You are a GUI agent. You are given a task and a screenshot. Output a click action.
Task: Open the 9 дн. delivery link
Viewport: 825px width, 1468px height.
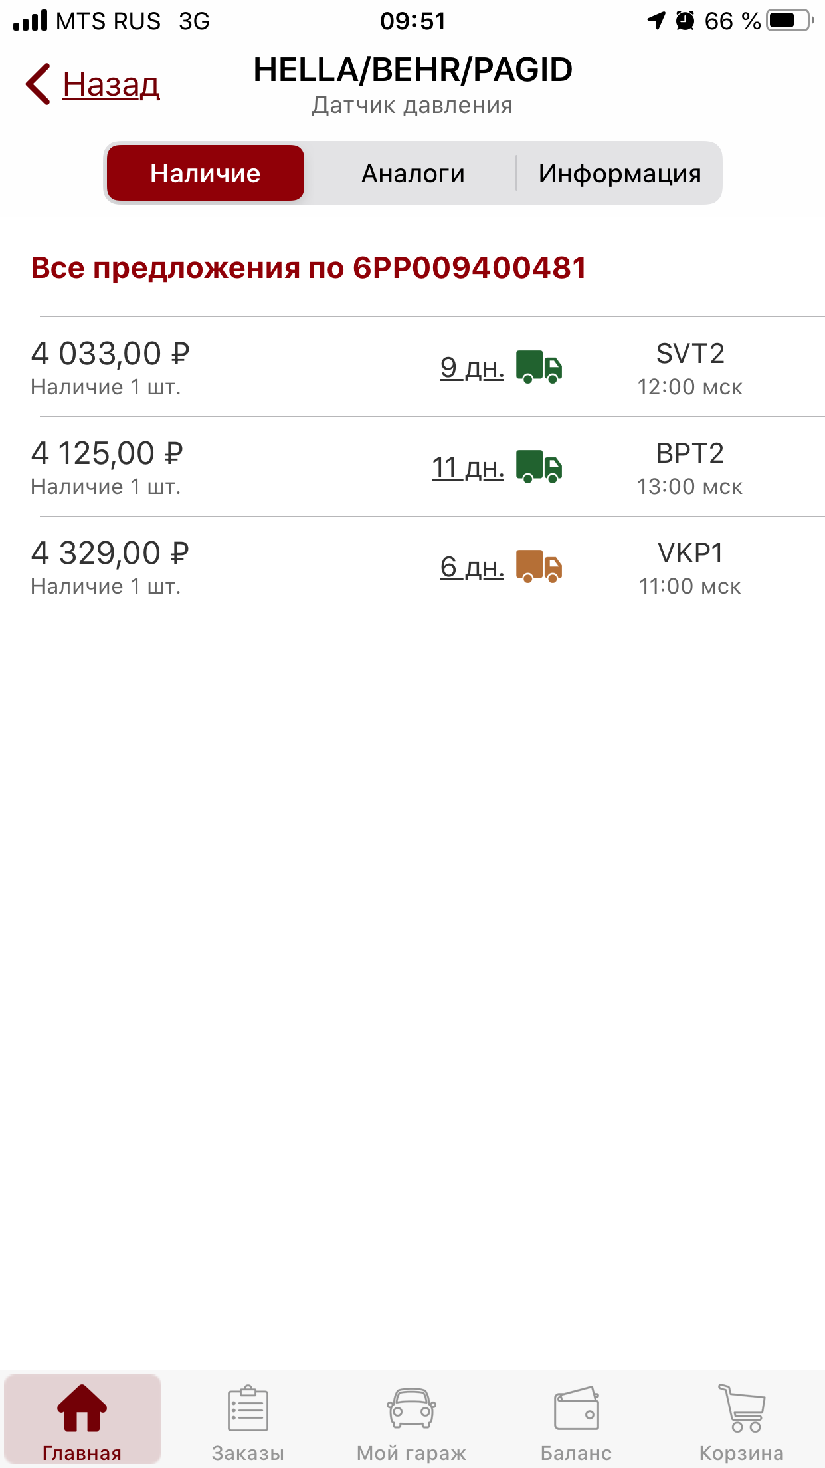[x=472, y=367]
